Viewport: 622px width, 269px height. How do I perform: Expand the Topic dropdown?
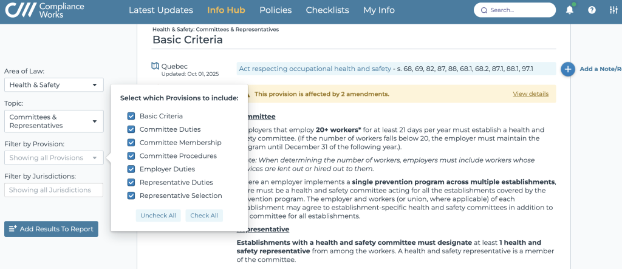coord(53,121)
